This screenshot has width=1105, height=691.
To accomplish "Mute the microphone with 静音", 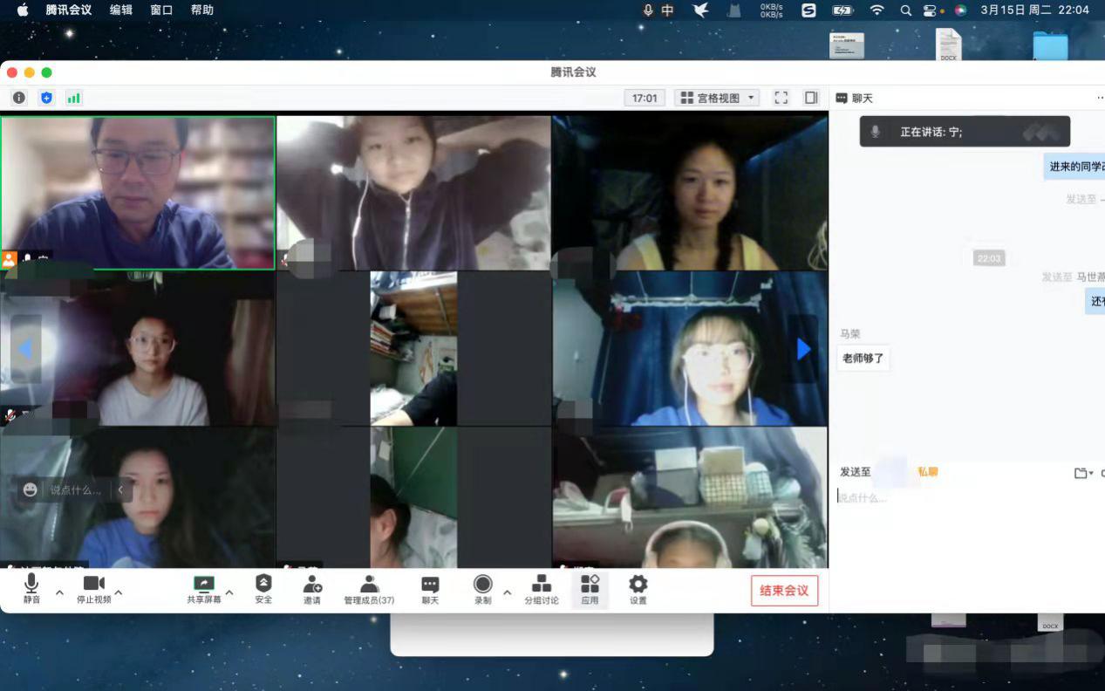I will (x=31, y=585).
